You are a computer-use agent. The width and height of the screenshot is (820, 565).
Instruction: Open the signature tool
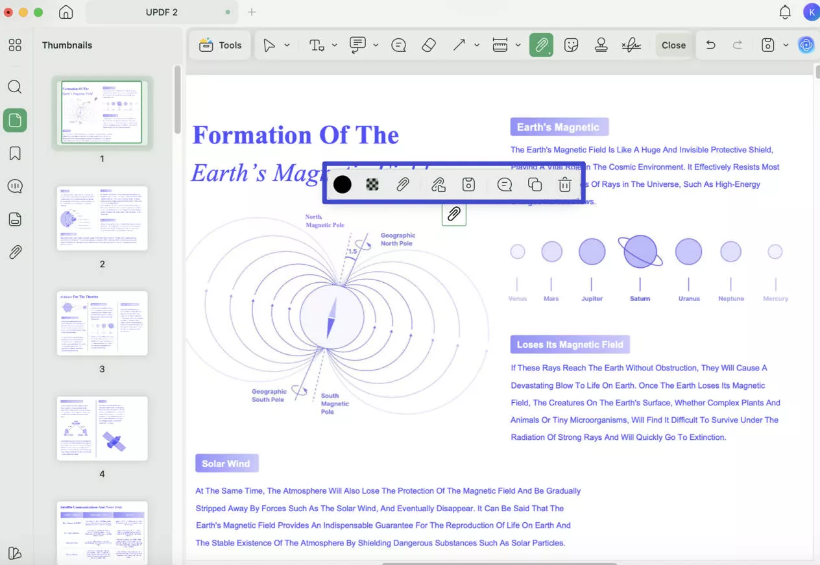[x=631, y=45]
